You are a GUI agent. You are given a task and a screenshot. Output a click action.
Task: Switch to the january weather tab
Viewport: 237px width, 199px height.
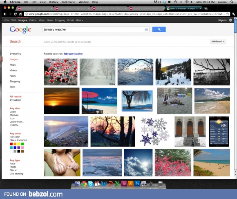pyautogui.click(x=183, y=9)
